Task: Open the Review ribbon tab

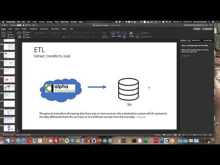Action: (x=64, y=29)
